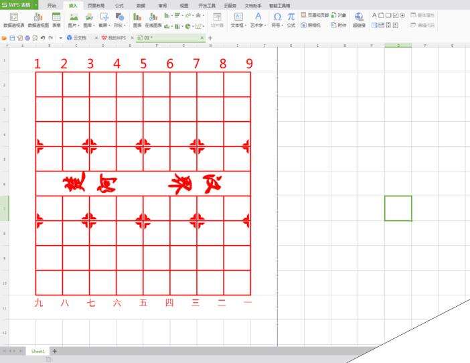Select the checkbox form control
Image resolution: width=470 pixels, height=363 pixels.
[396, 15]
